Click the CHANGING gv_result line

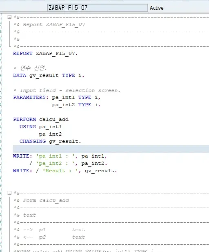[x=50, y=141]
